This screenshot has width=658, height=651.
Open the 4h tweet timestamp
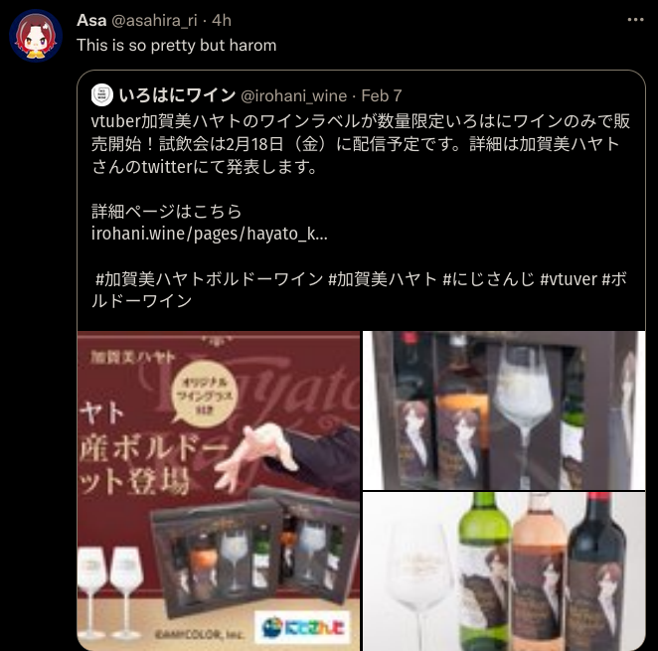click(222, 20)
